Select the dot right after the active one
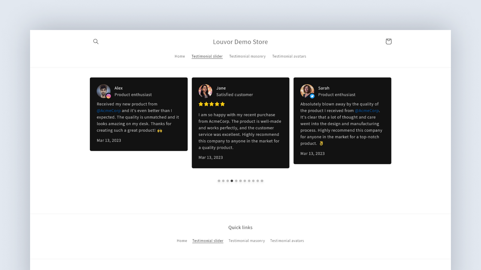 (x=236, y=181)
